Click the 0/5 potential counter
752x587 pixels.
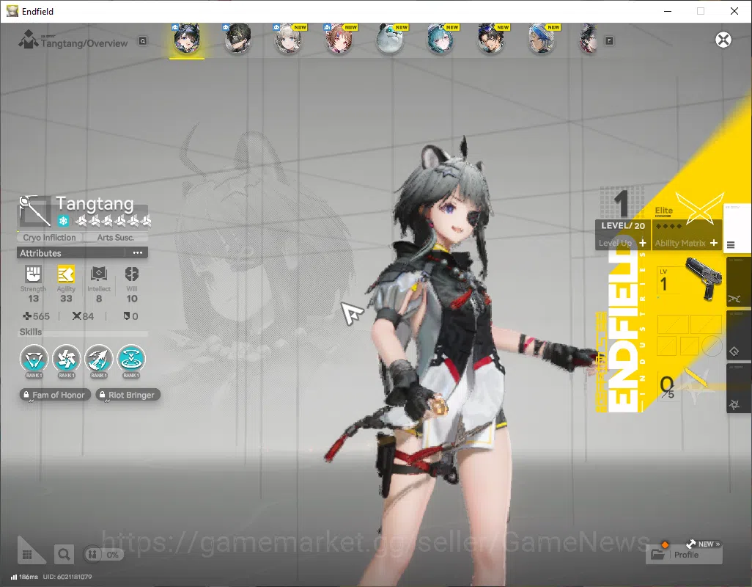pos(667,387)
